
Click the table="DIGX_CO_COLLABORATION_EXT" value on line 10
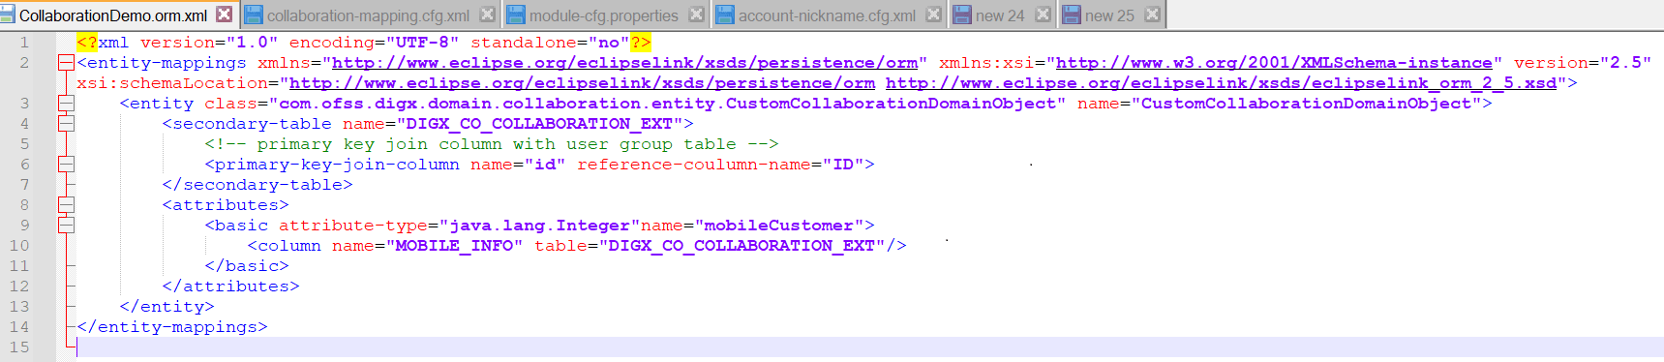(741, 246)
